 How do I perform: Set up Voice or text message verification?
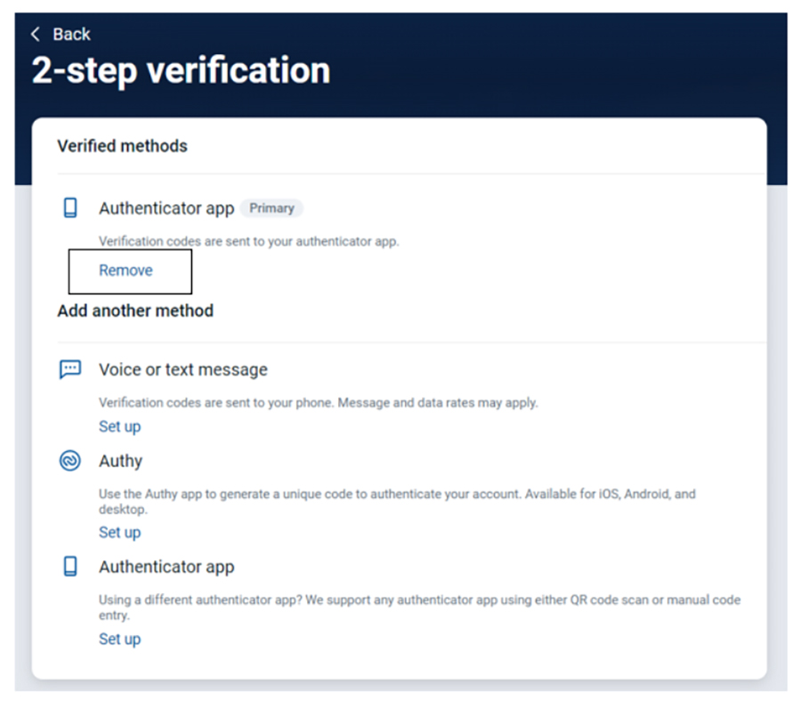tap(119, 426)
